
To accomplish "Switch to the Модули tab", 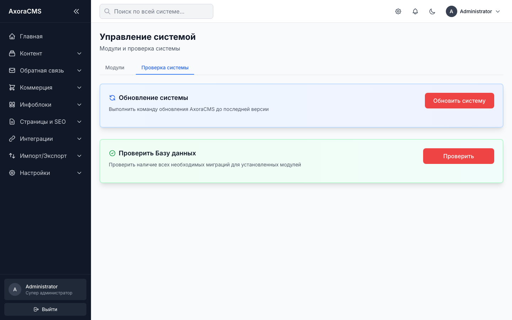I will pyautogui.click(x=115, y=68).
